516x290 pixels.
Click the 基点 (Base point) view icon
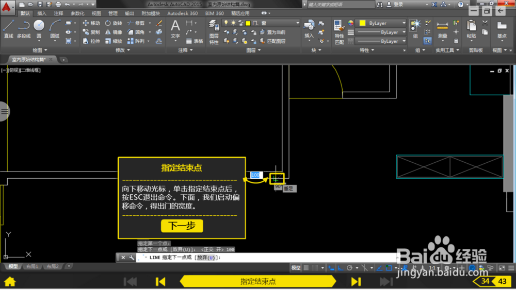[x=502, y=29]
